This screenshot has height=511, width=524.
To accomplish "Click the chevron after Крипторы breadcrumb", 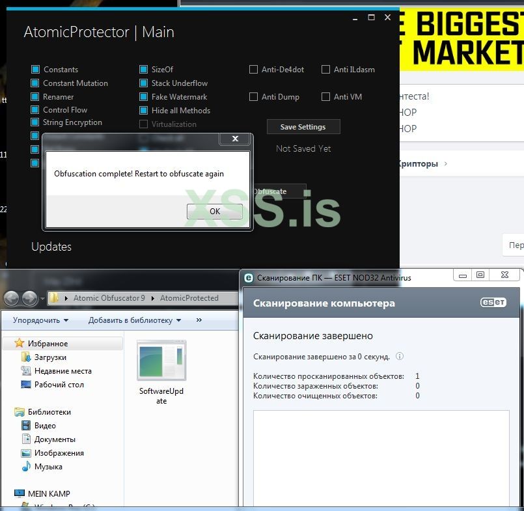I will (445, 164).
